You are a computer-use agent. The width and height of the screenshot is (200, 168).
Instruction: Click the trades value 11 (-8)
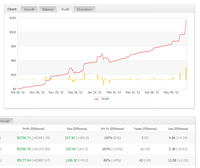tap(145, 149)
